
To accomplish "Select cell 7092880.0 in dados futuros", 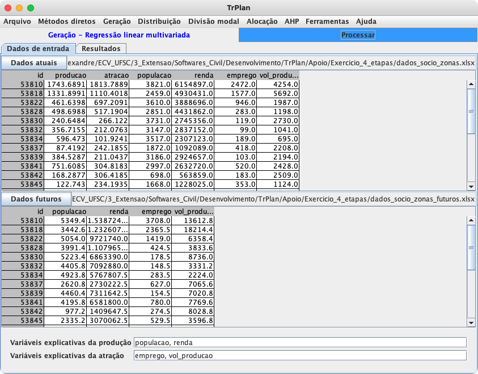I will click(108, 266).
